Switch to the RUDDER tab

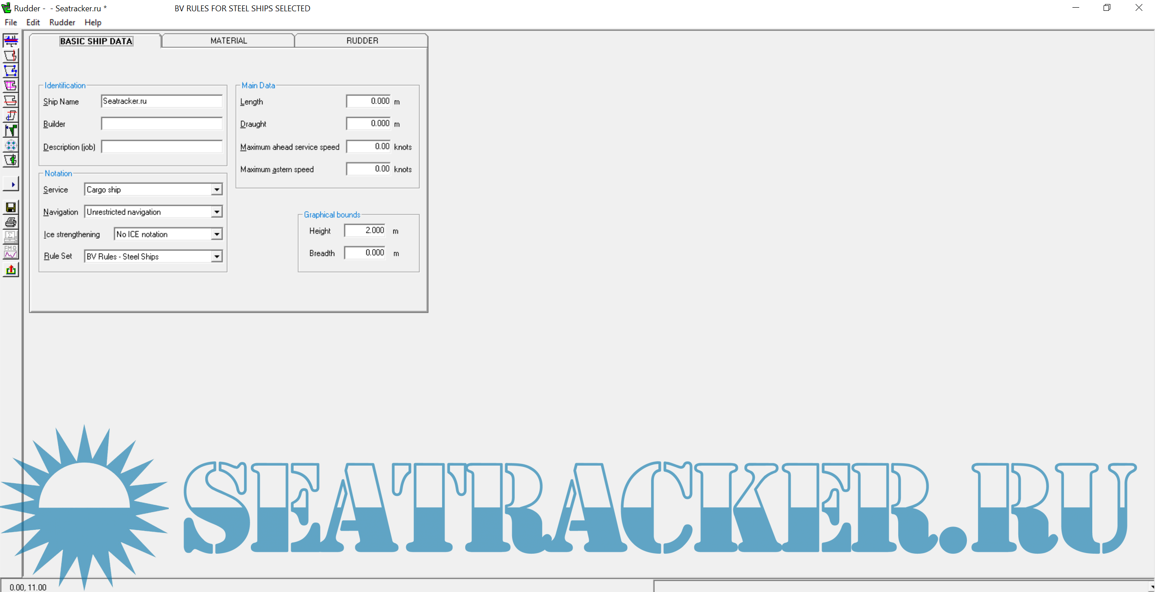click(362, 41)
